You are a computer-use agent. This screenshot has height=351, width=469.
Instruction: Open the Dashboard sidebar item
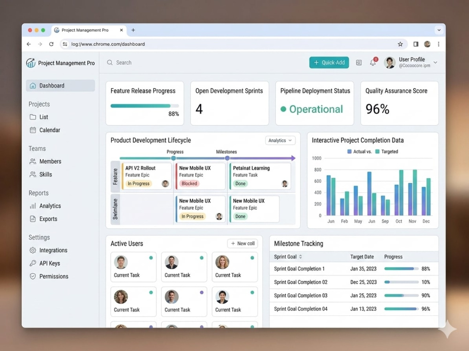click(61, 86)
